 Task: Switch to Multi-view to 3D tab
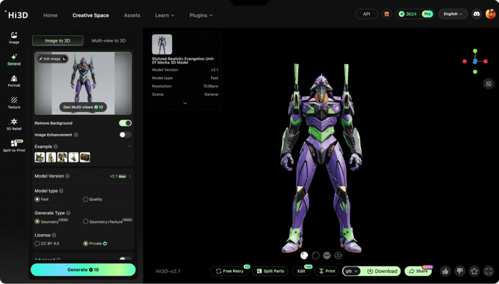[109, 40]
